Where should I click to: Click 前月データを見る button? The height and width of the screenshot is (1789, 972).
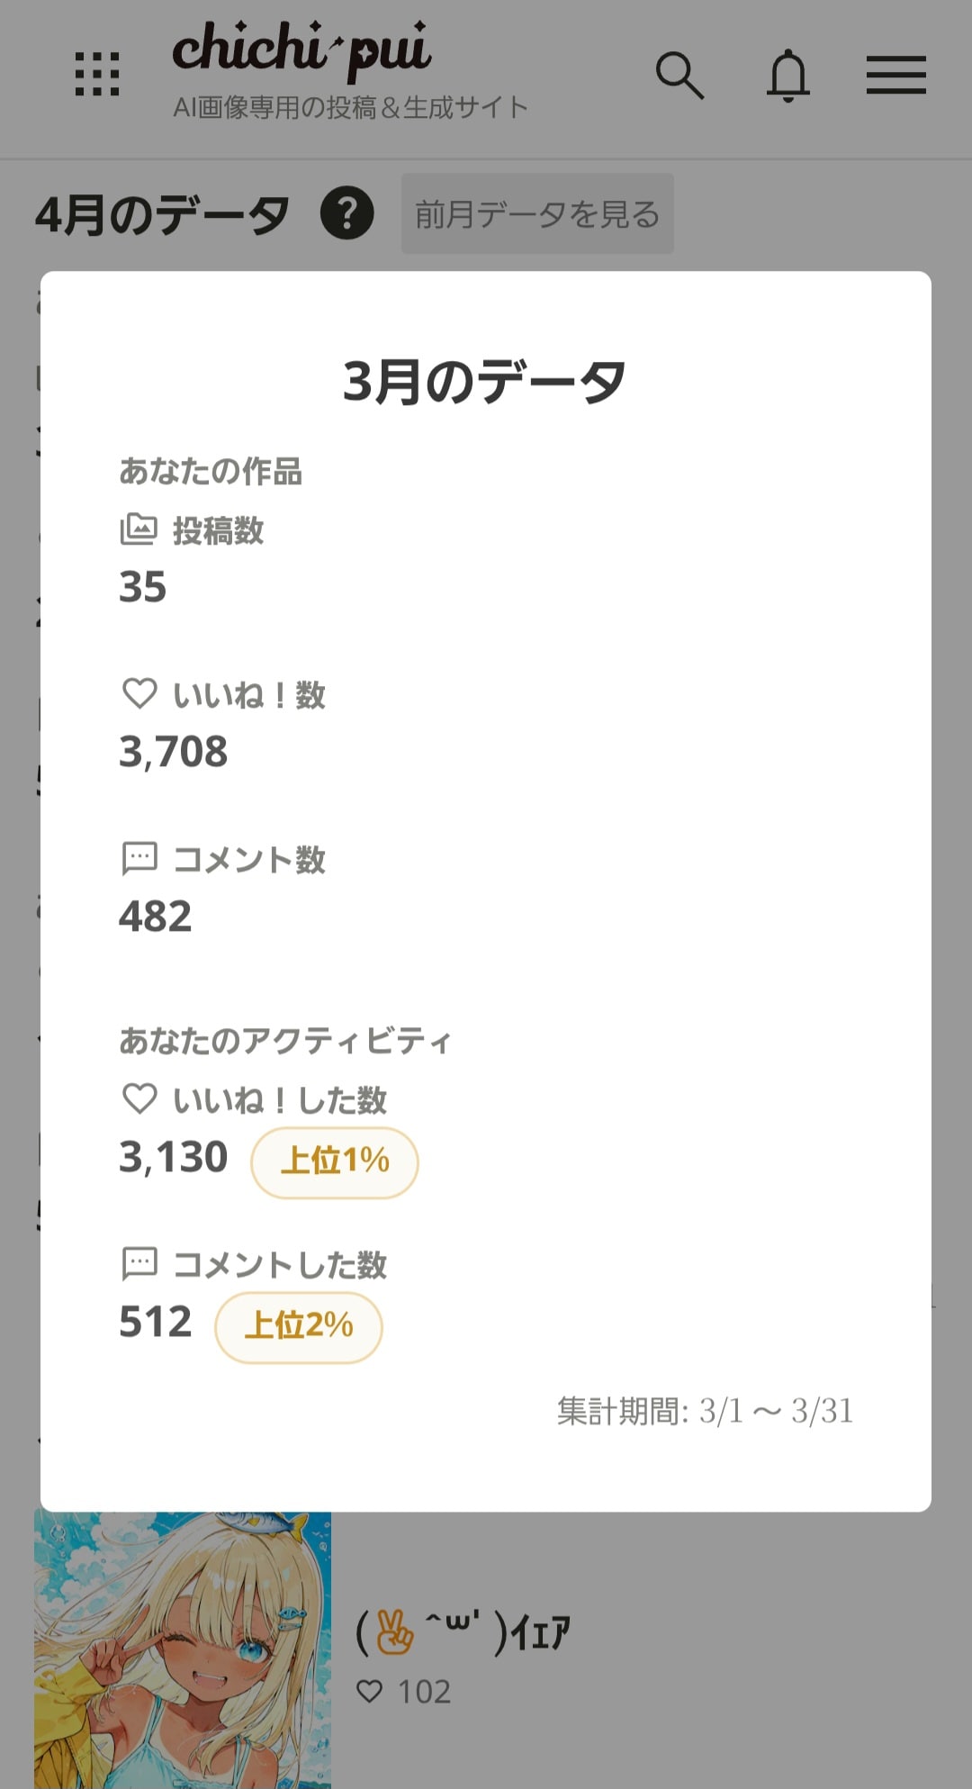[536, 213]
